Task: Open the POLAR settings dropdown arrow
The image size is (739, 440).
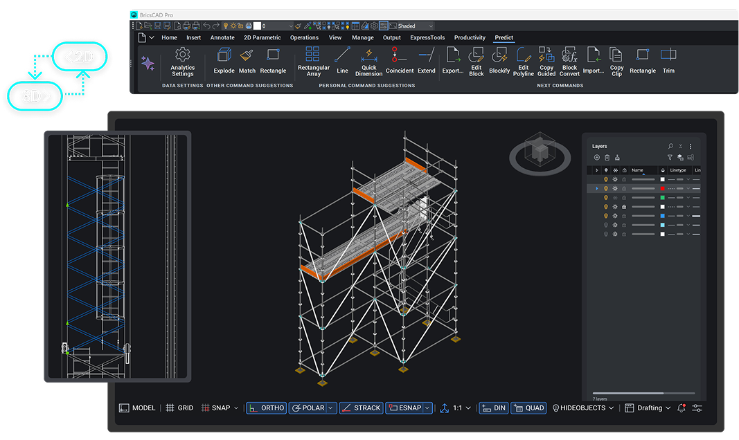Action: coord(331,408)
